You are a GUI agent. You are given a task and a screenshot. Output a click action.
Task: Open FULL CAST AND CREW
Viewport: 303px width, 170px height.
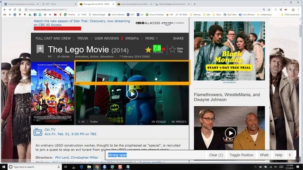pyautogui.click(x=53, y=38)
